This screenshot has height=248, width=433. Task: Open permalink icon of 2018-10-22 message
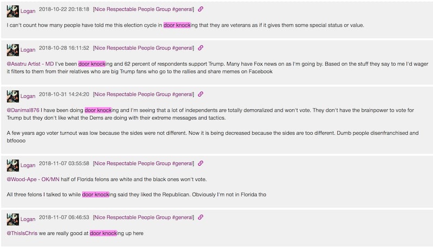click(200, 9)
